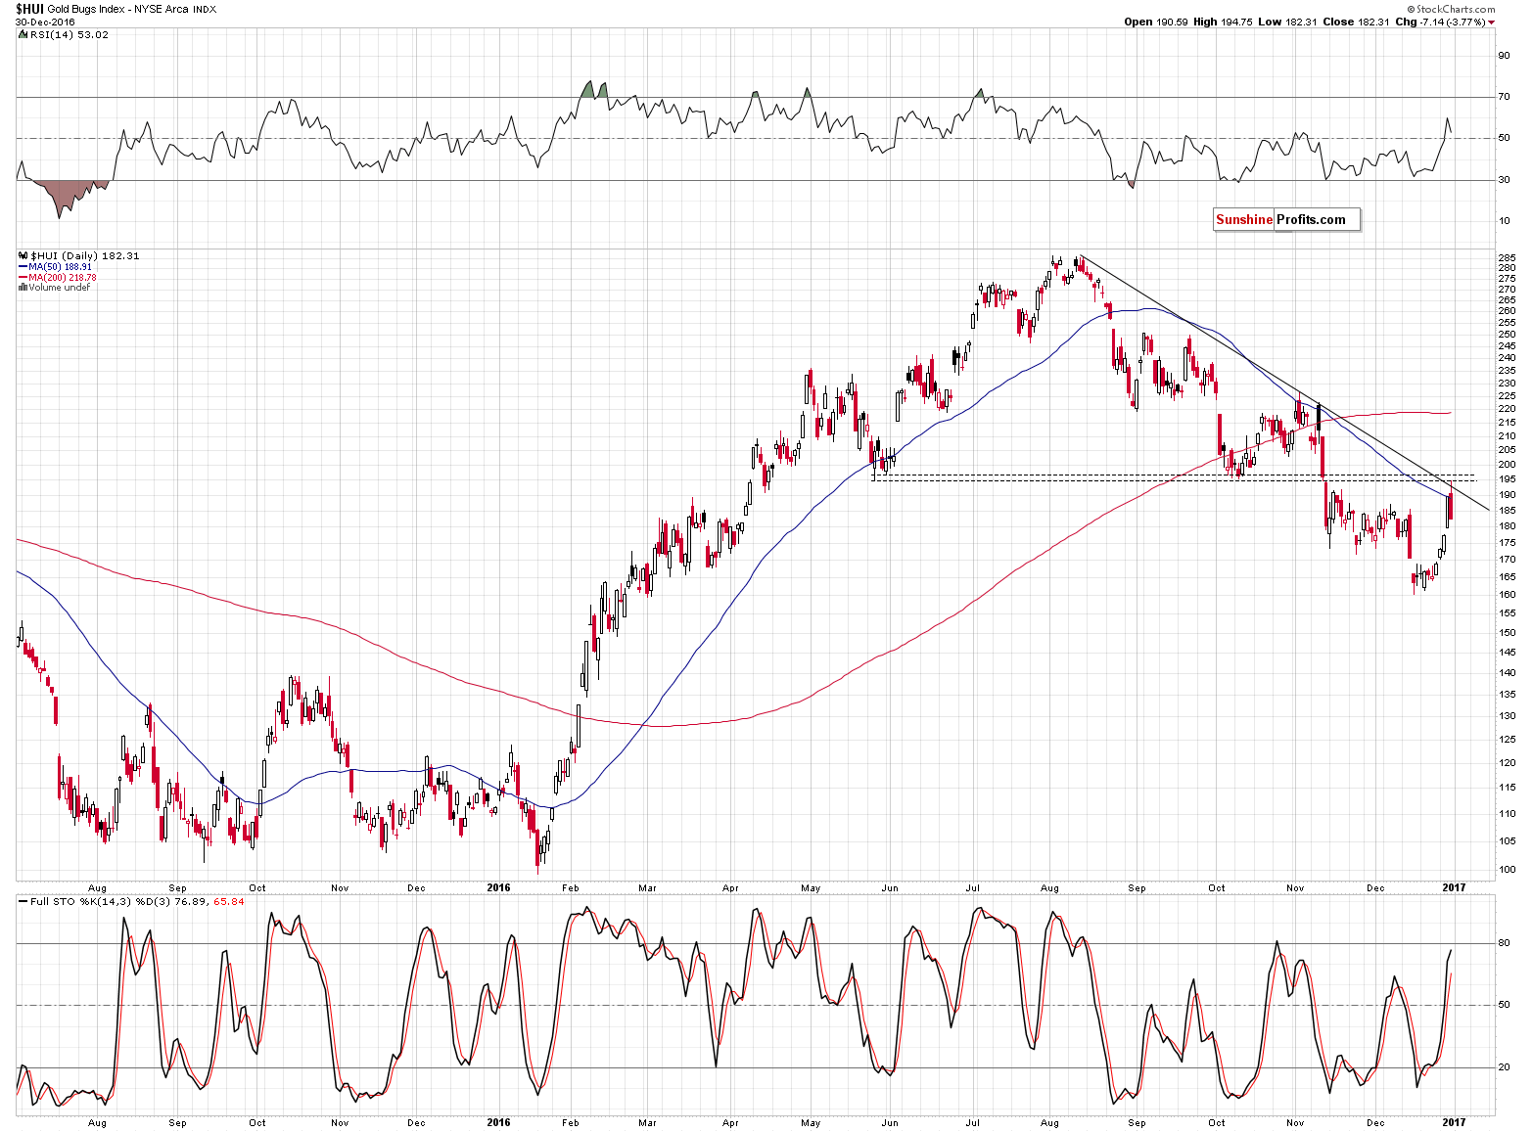The width and height of the screenshot is (1532, 1132).
Task: Click the 'Volume undef' legend entry
Action: [x=54, y=288]
